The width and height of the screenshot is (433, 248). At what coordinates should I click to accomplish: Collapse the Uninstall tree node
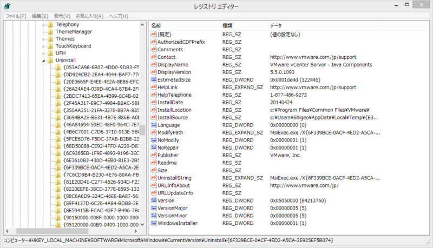[43, 61]
